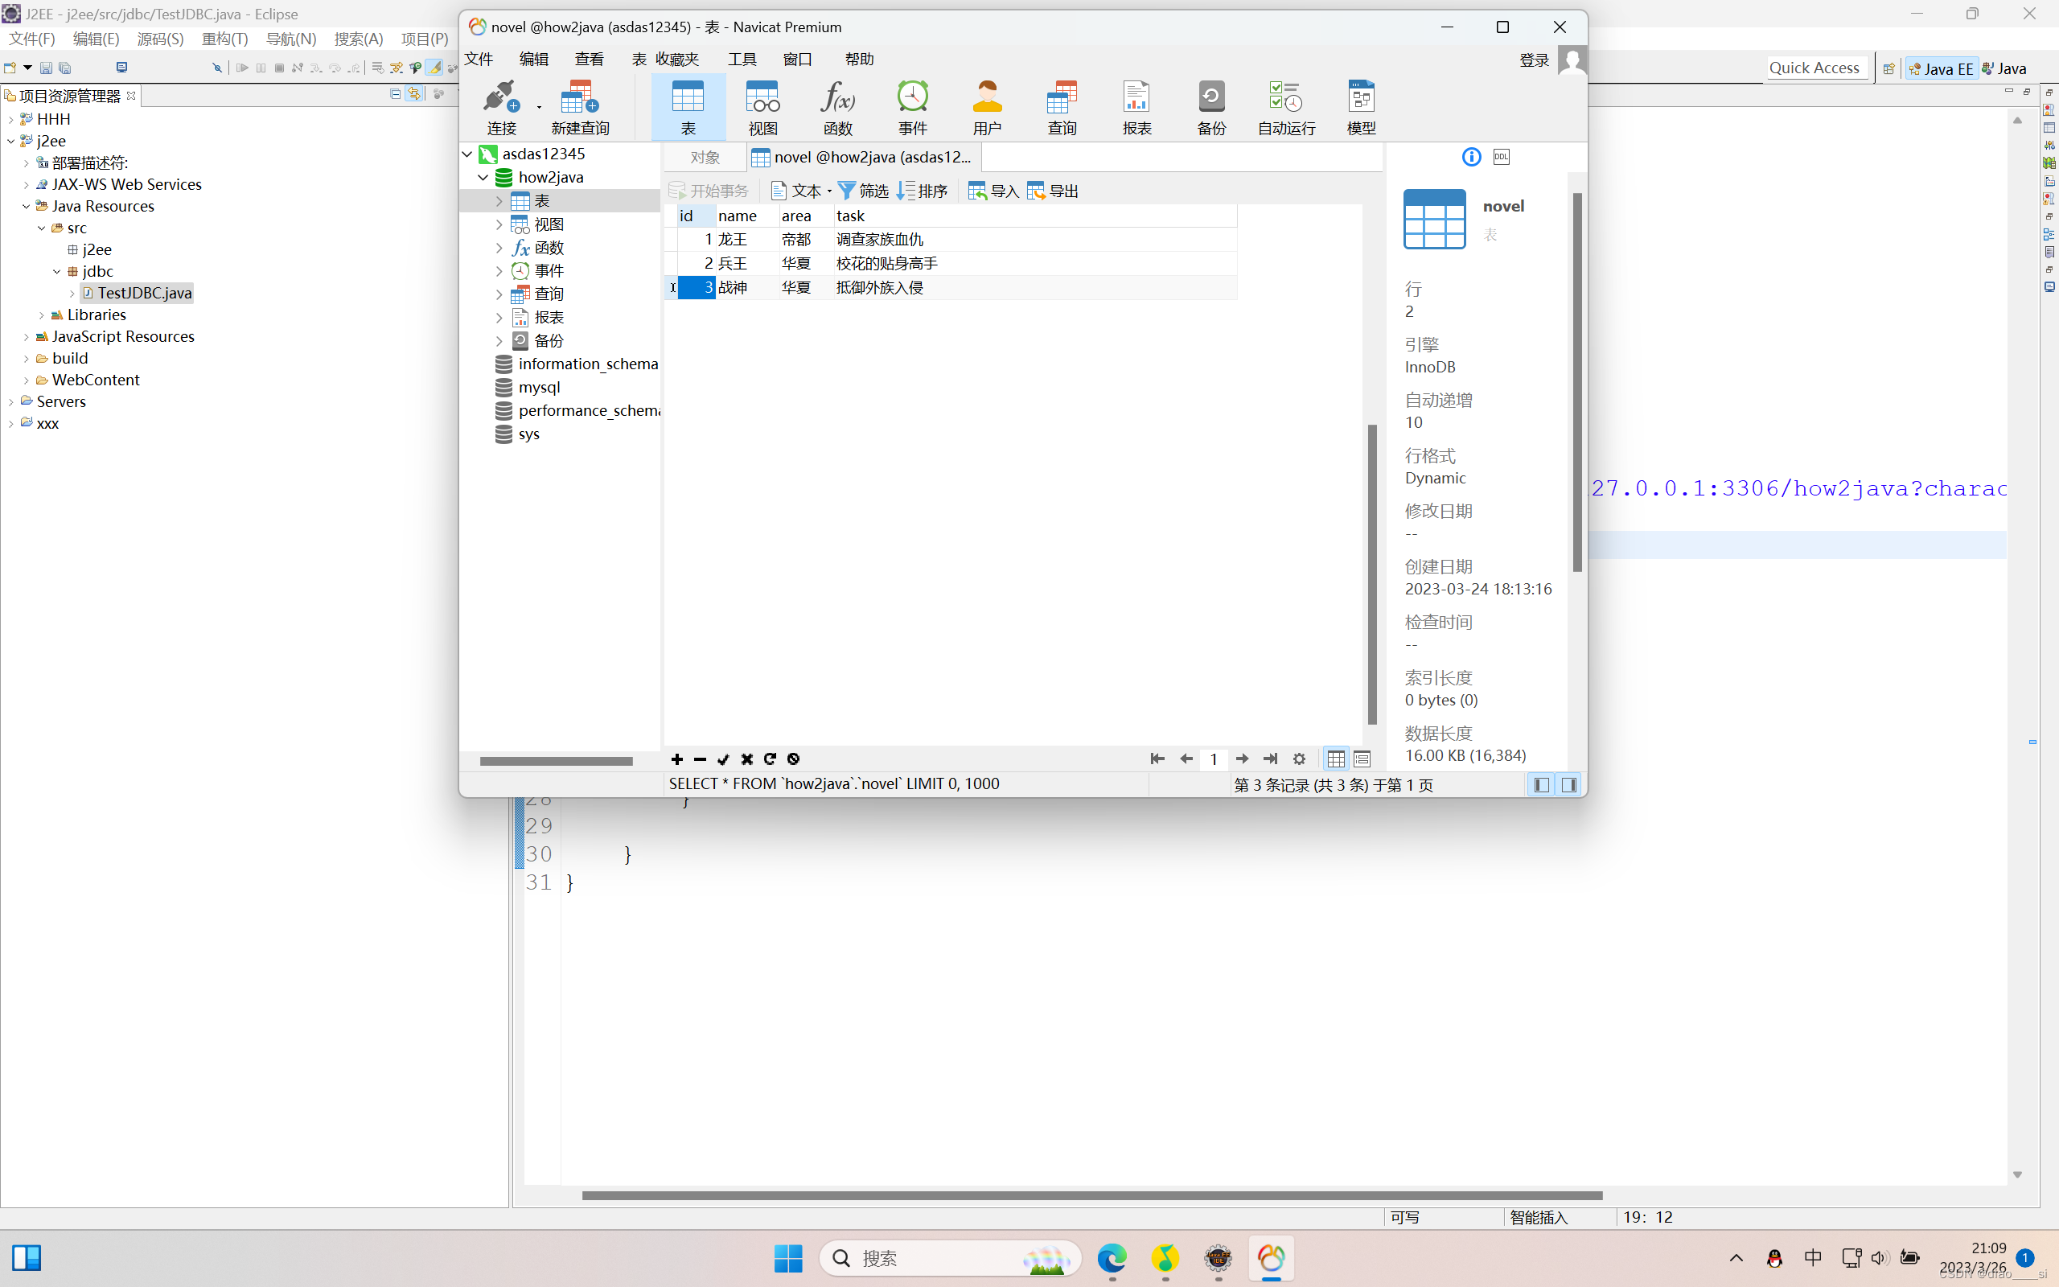The image size is (2059, 1287).
Task: Collapse the how2java database node
Action: click(483, 177)
